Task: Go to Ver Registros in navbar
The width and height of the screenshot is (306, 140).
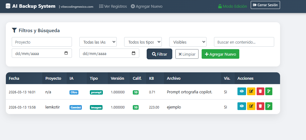Action: click(x=113, y=6)
